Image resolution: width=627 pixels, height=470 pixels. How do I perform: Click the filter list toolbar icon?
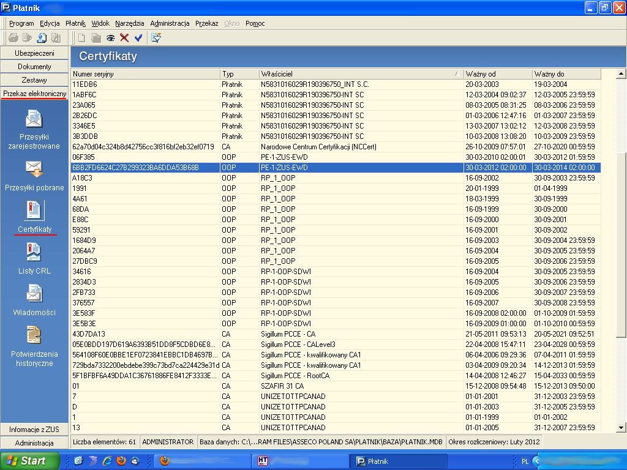point(156,38)
